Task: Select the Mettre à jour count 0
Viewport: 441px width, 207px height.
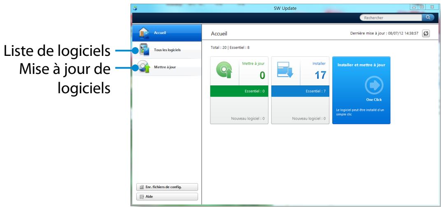Action: [x=261, y=76]
